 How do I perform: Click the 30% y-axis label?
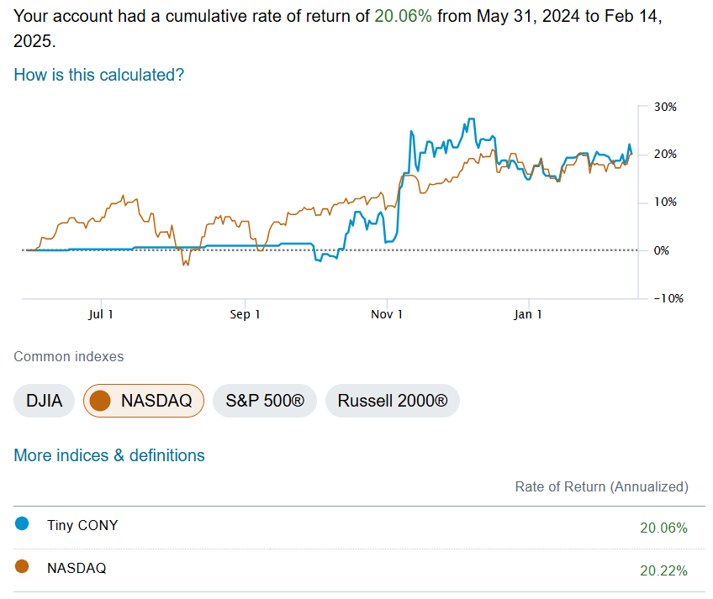[665, 107]
